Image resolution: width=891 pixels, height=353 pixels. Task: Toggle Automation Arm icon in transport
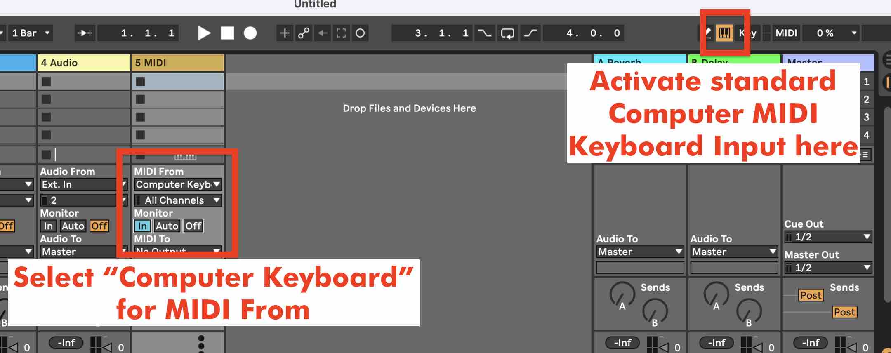click(x=304, y=33)
